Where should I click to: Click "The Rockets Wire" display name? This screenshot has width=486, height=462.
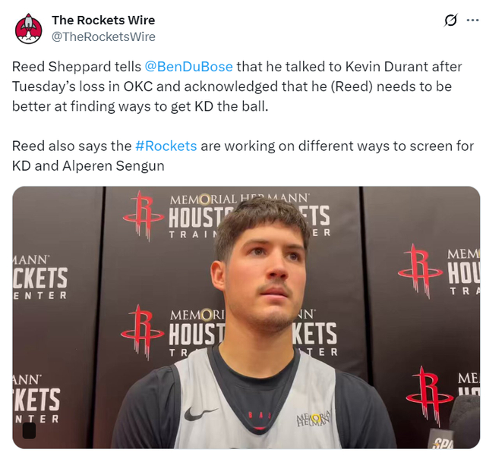click(103, 20)
